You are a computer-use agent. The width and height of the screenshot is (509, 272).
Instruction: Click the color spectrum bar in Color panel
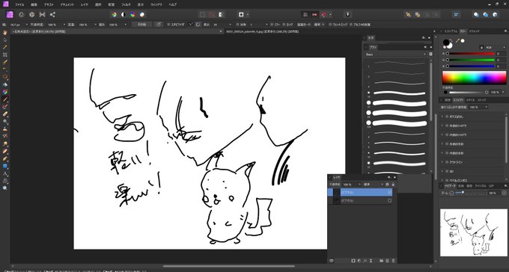point(475,78)
